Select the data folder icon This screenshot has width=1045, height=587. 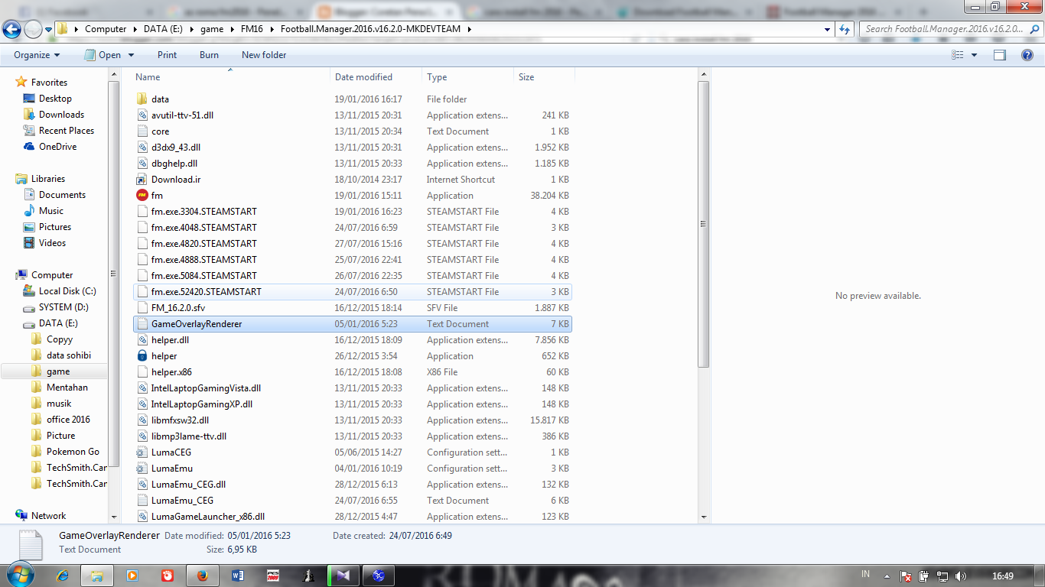(142, 99)
